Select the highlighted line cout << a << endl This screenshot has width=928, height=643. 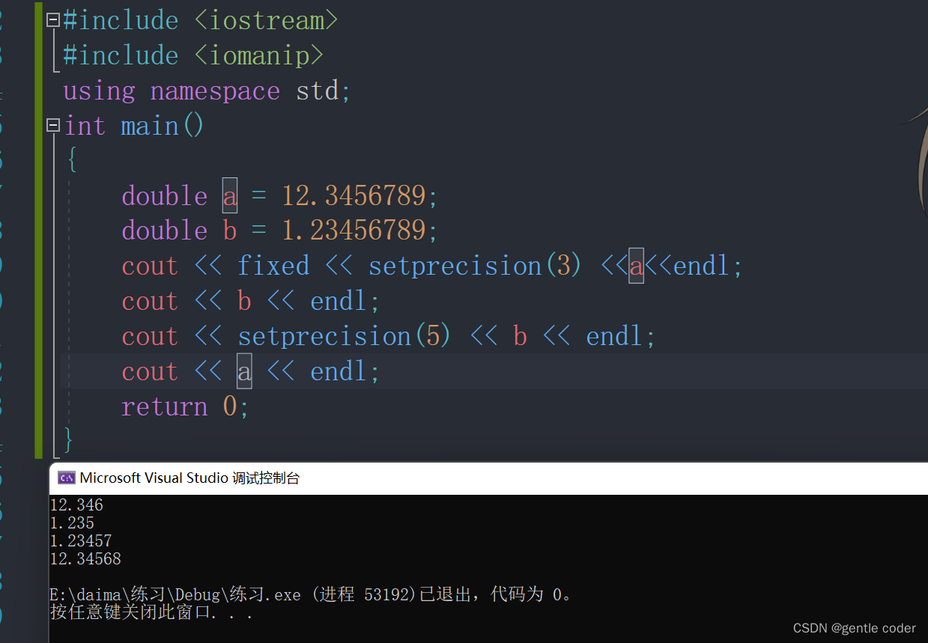coord(249,371)
